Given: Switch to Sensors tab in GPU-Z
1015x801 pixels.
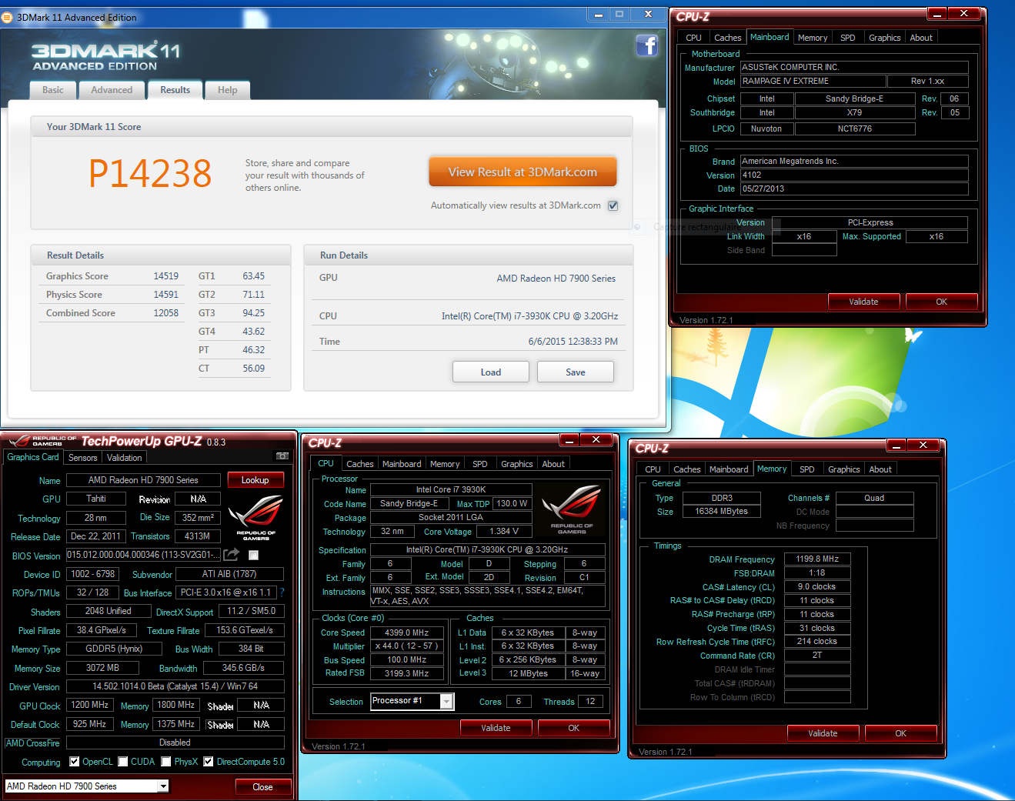Looking at the screenshot, I should 83,458.
